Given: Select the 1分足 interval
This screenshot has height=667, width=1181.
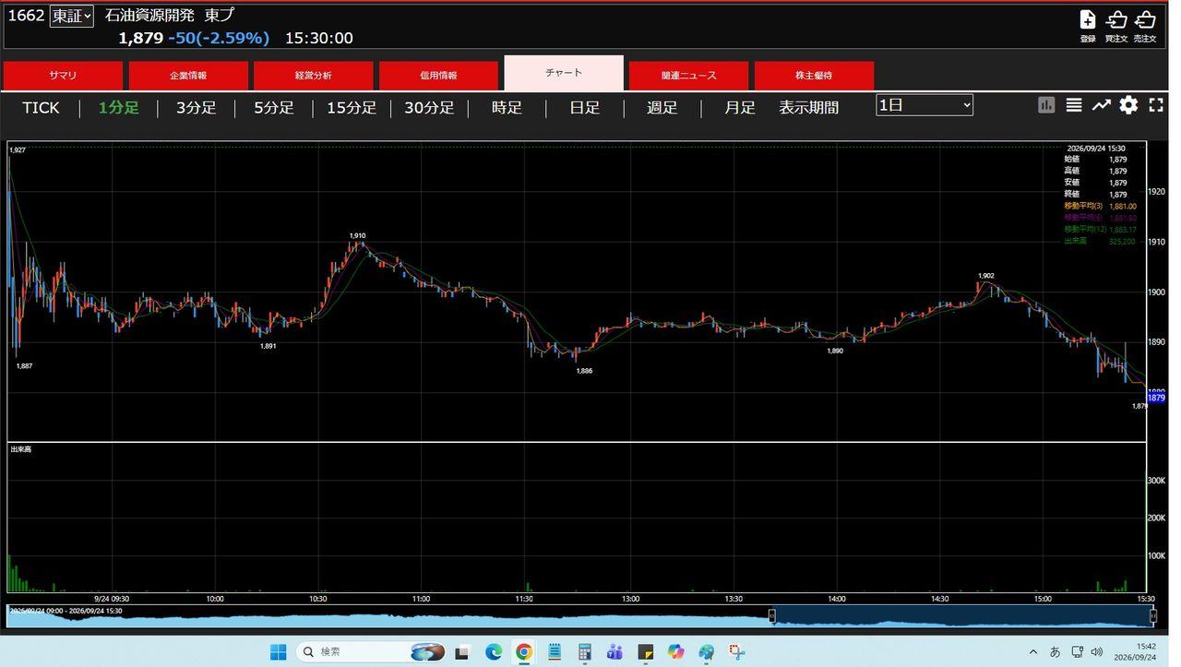Looking at the screenshot, I should pos(118,108).
